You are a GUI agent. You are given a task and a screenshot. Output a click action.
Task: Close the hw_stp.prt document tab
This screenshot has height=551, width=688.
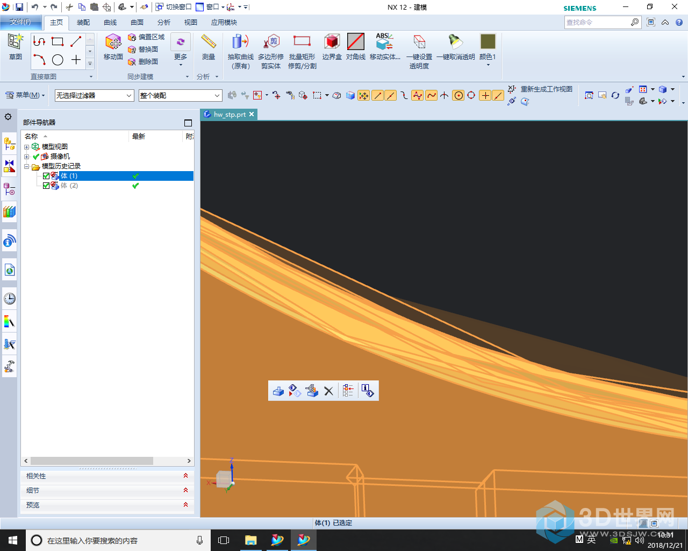(x=252, y=114)
